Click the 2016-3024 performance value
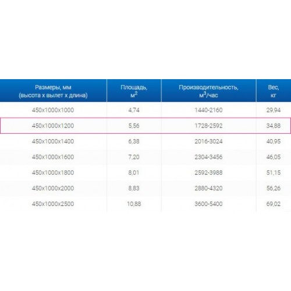Image resolution: width=291 pixels, height=291 pixels. (x=208, y=141)
